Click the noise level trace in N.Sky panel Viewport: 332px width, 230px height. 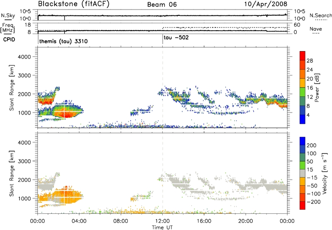[x=163, y=15]
